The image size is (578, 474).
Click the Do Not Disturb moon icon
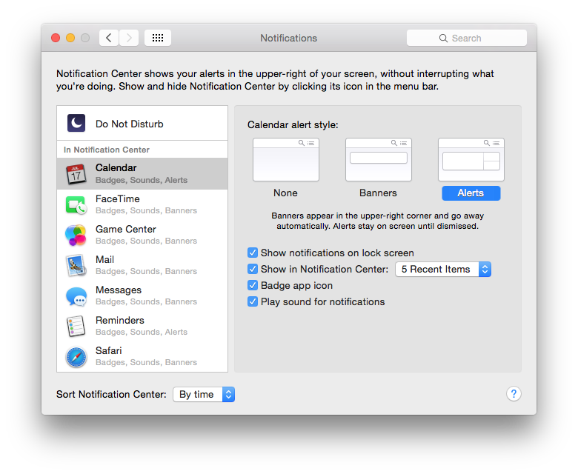(x=76, y=124)
